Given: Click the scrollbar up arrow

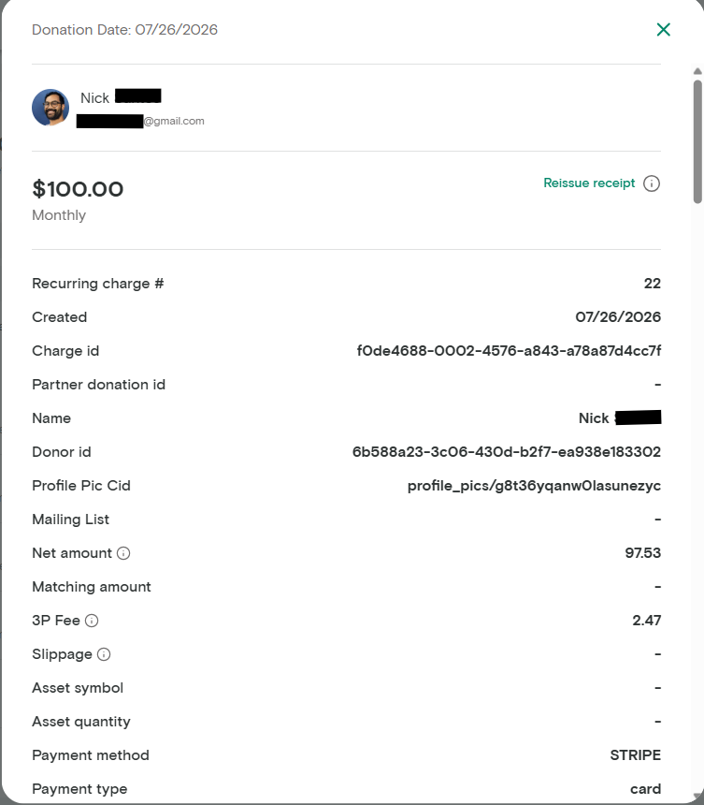Looking at the screenshot, I should (x=697, y=71).
